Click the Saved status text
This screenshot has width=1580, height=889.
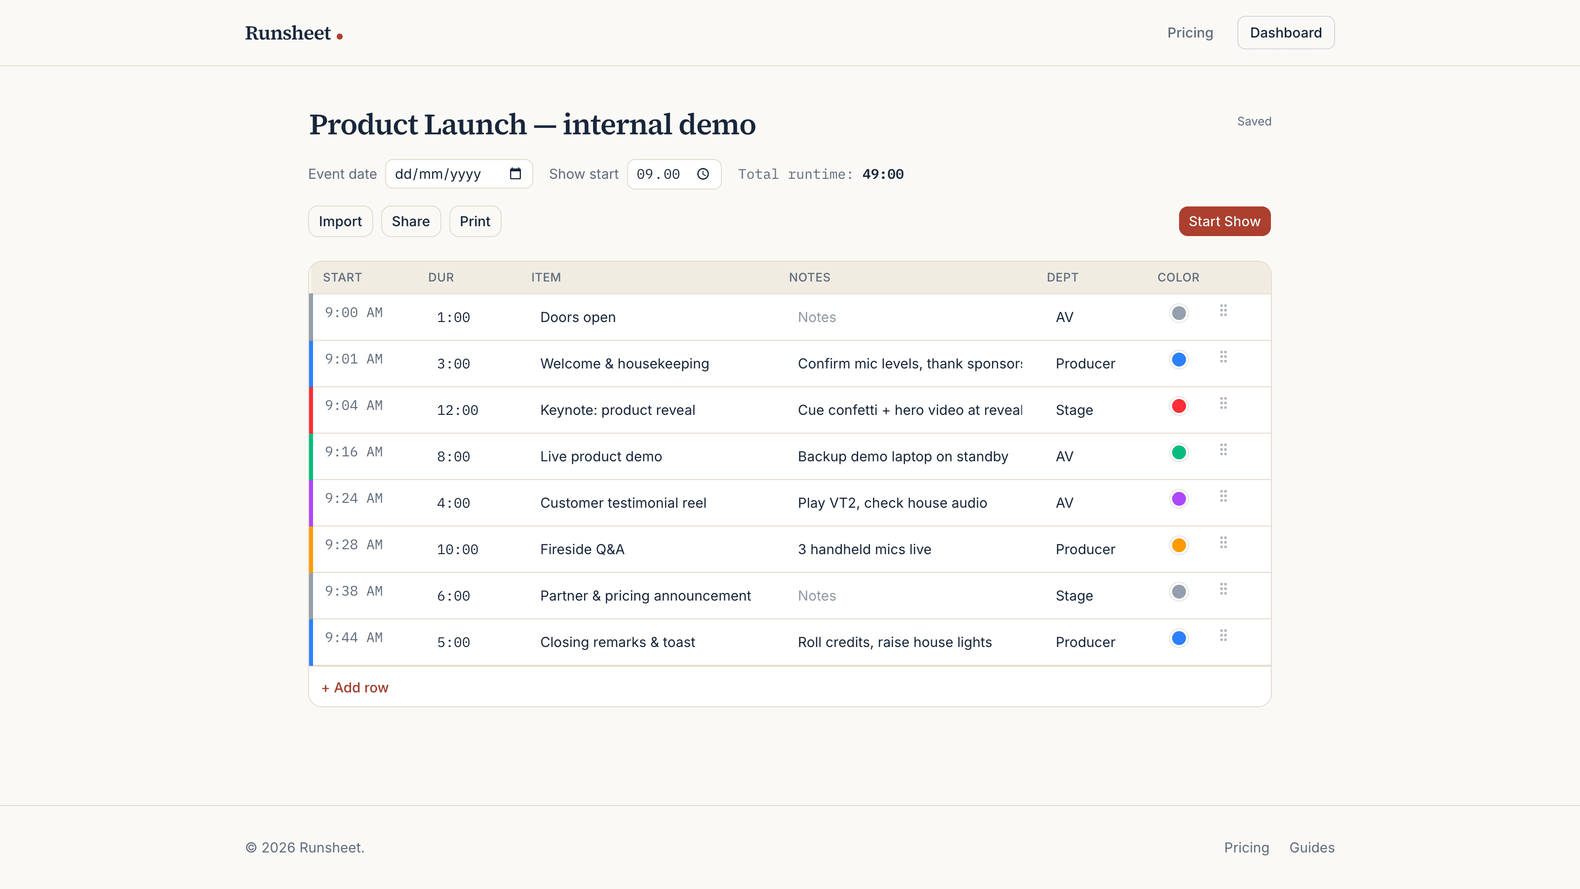(x=1254, y=121)
